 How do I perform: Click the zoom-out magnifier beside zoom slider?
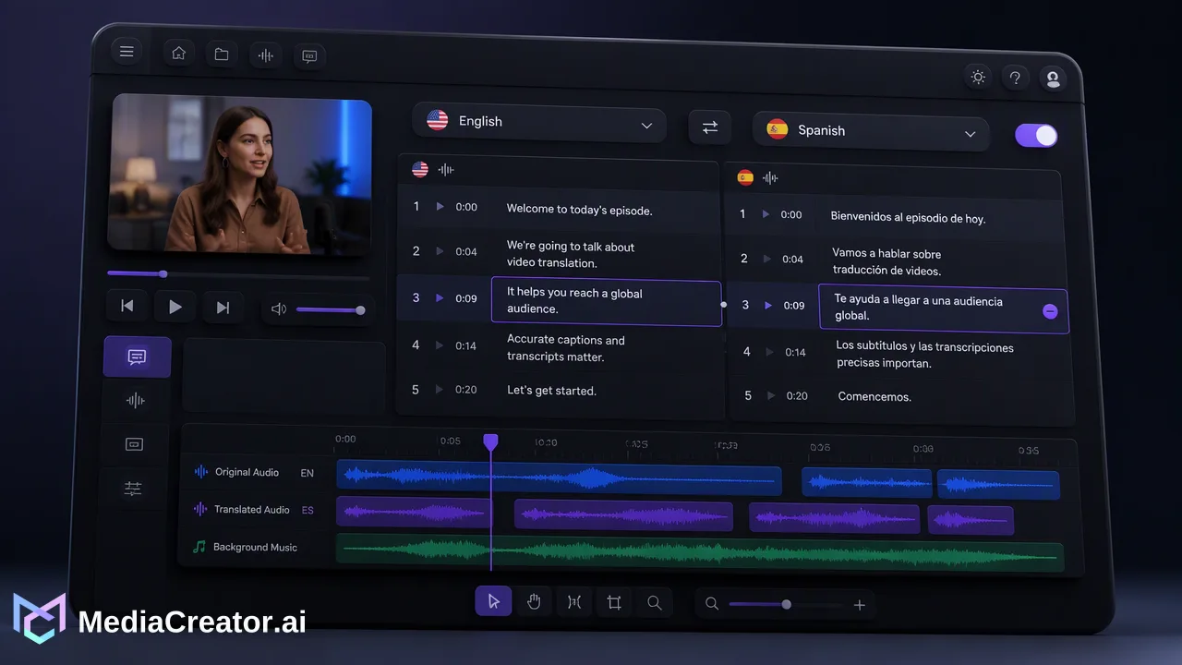point(712,604)
